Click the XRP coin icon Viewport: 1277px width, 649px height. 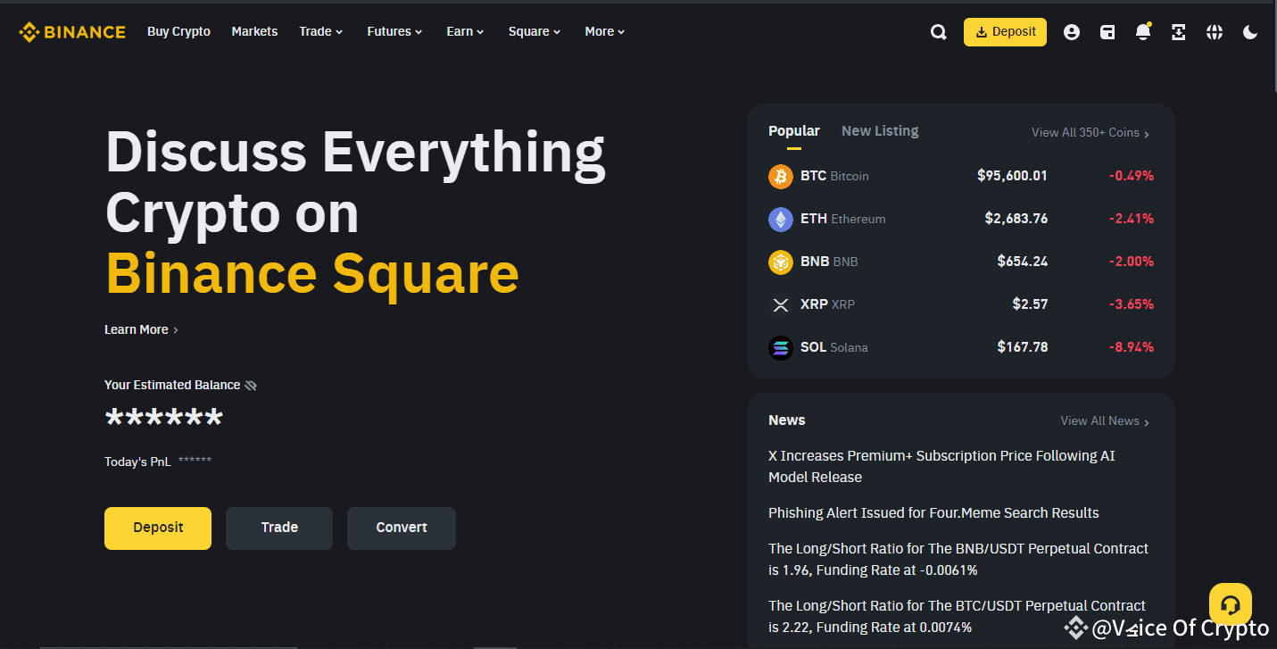(x=781, y=304)
